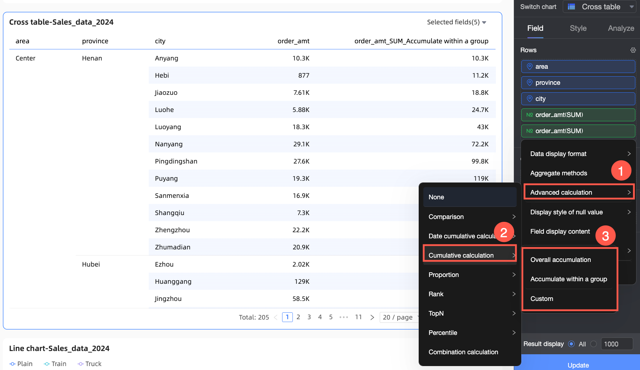Select the All radio for Result display
This screenshot has width=640, height=370.
[571, 344]
